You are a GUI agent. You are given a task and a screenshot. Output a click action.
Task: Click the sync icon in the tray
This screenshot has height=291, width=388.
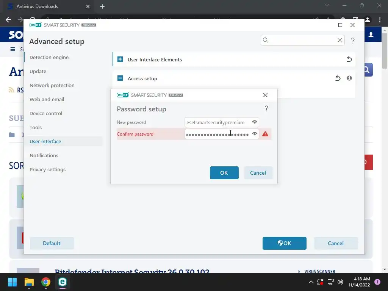pyautogui.click(x=320, y=282)
